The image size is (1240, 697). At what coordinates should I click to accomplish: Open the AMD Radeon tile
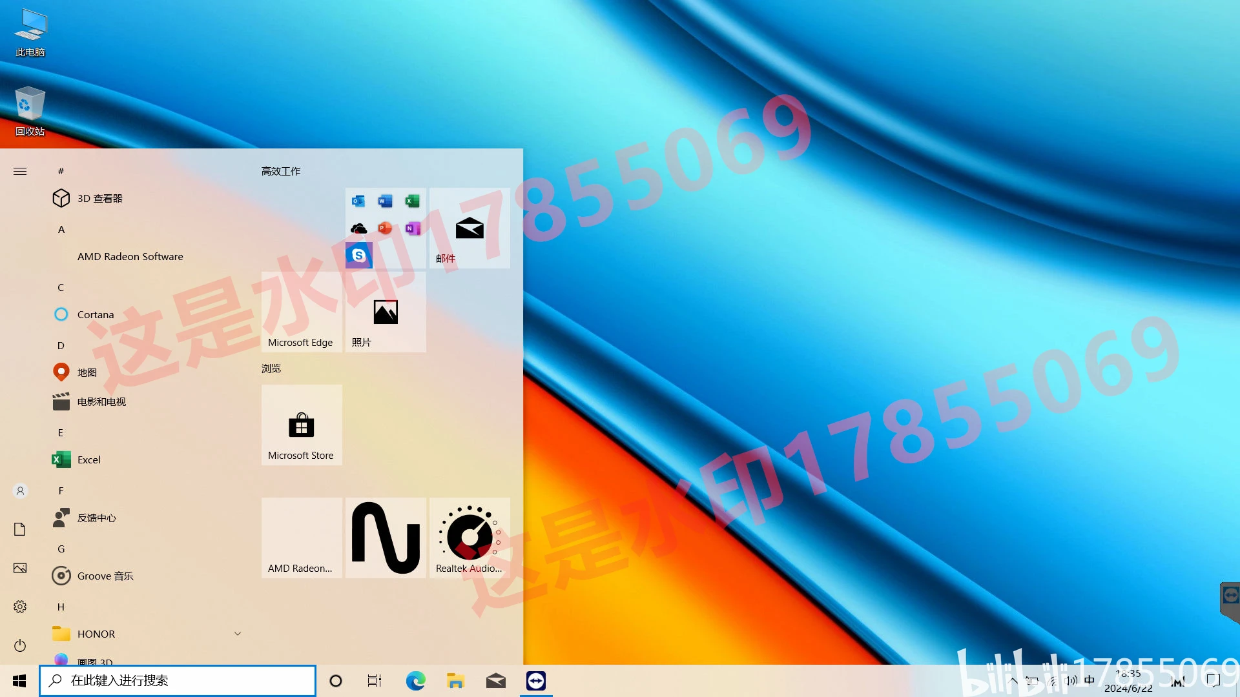pyautogui.click(x=302, y=538)
